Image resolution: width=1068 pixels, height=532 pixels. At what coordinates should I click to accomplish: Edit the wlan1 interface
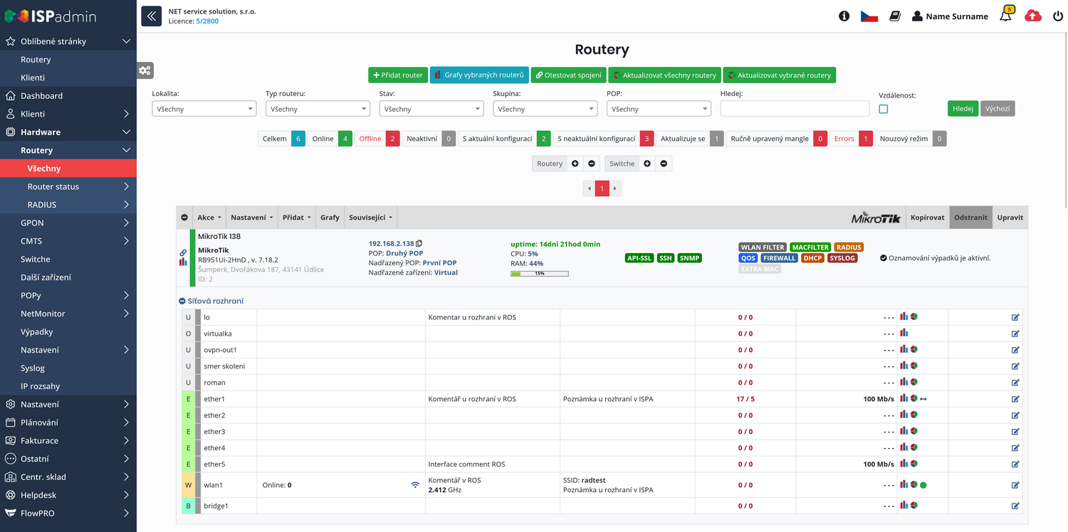(1015, 485)
